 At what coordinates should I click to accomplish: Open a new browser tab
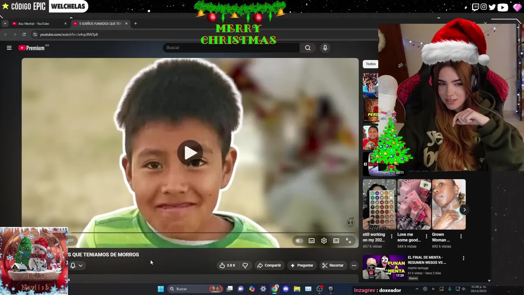pyautogui.click(x=136, y=24)
